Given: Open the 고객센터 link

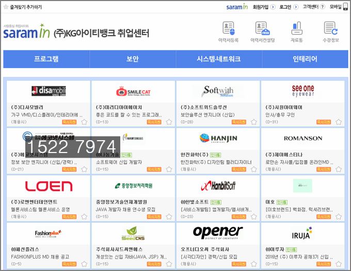Looking at the screenshot, I should pos(311,7).
